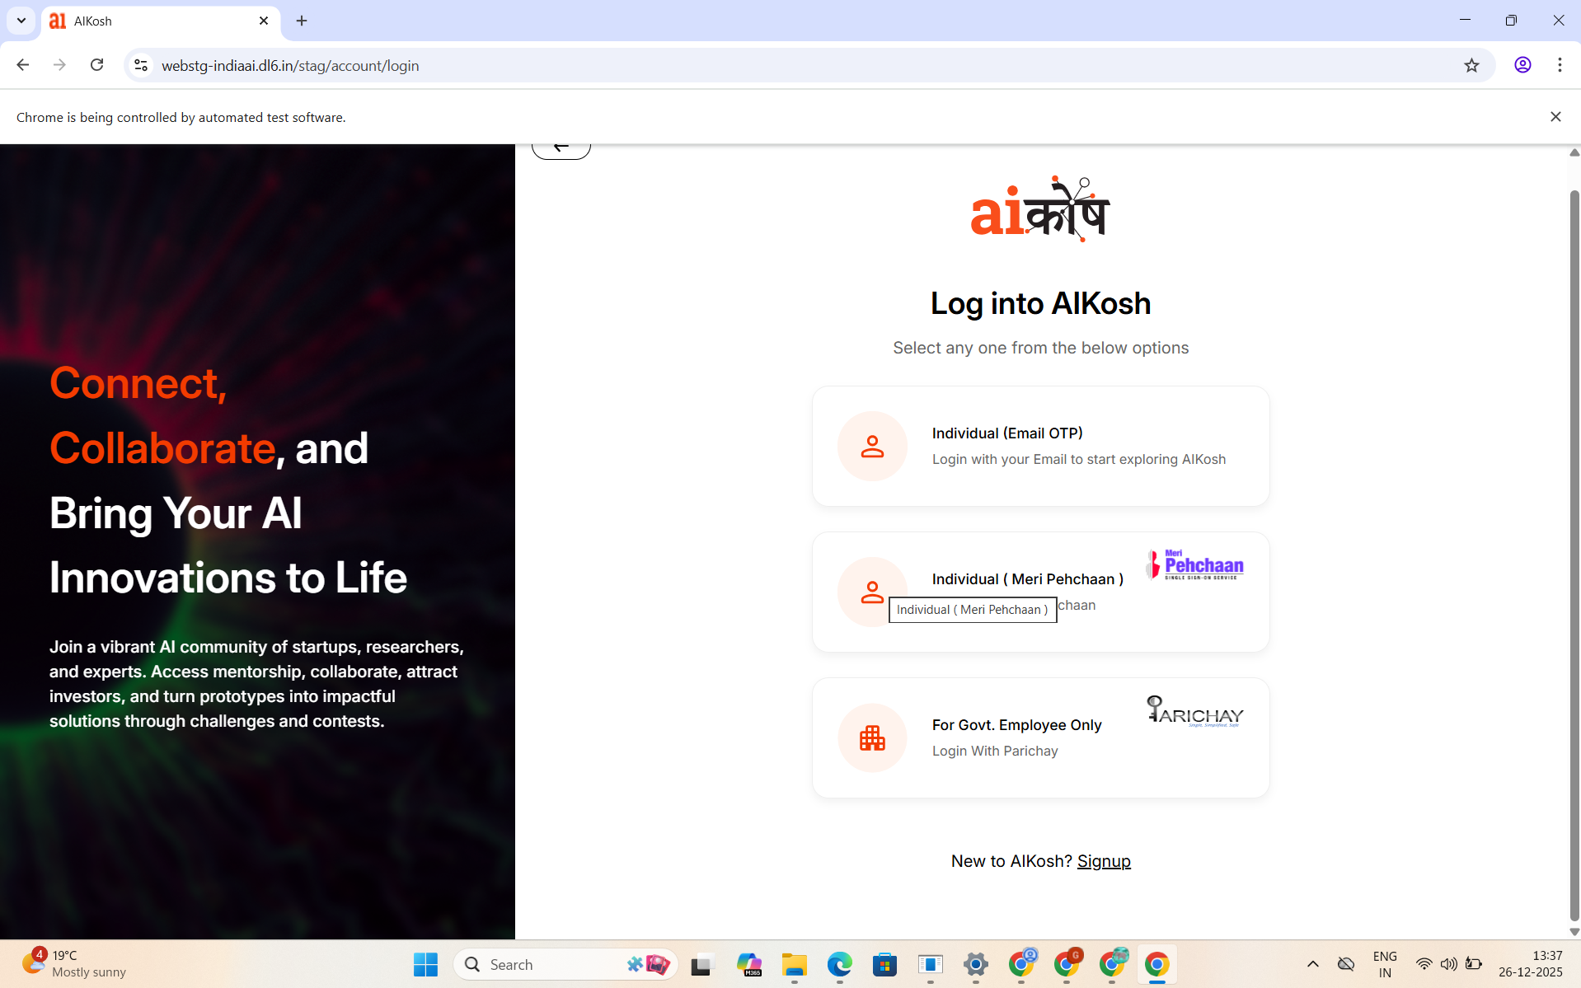Click the person icon beside Individual (Email OTP)
Image resolution: width=1581 pixels, height=988 pixels.
point(871,446)
